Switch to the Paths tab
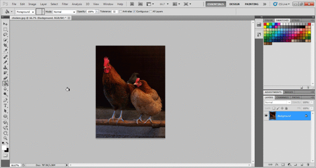Viewport: 316px width, 168px height. tap(296, 97)
